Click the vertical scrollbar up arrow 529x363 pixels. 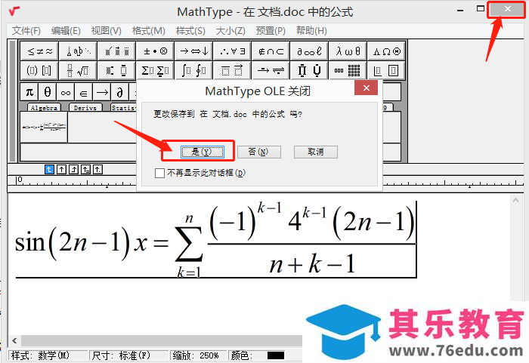tap(515, 200)
